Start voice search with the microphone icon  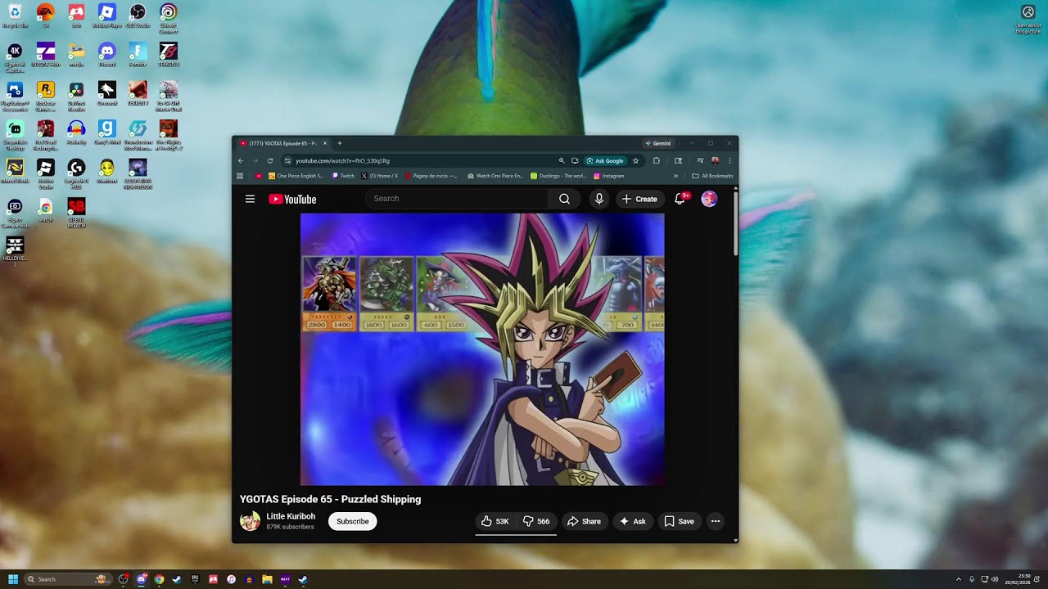point(599,199)
